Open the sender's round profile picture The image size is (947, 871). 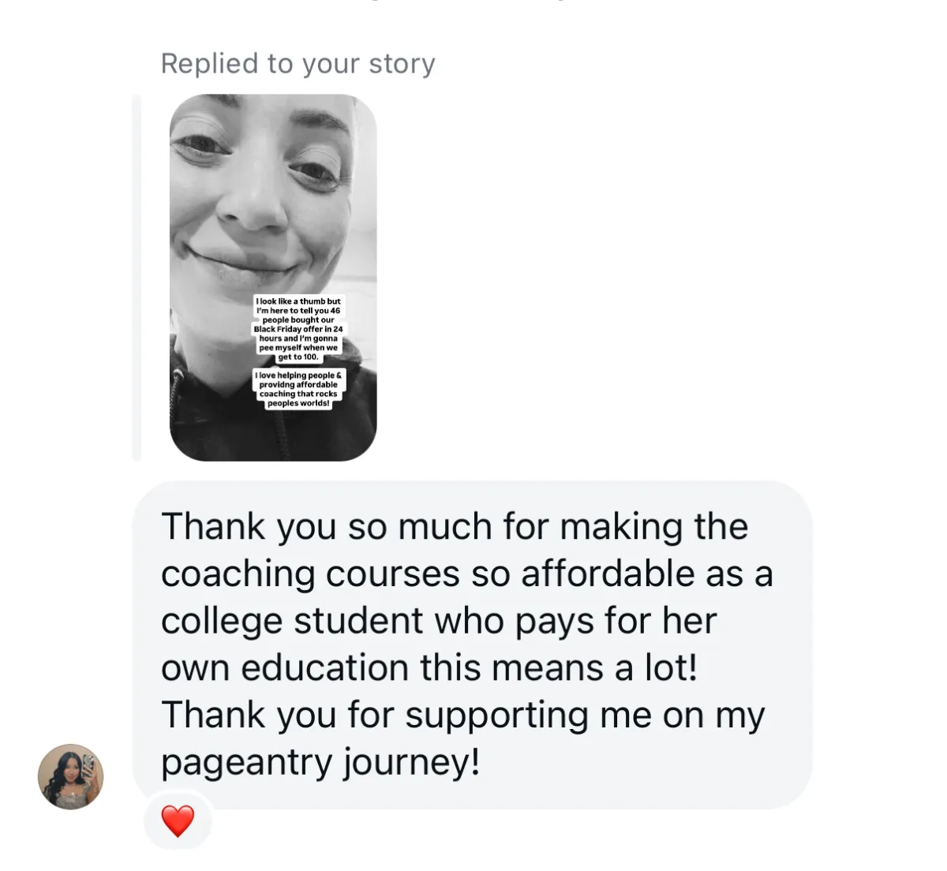71,776
